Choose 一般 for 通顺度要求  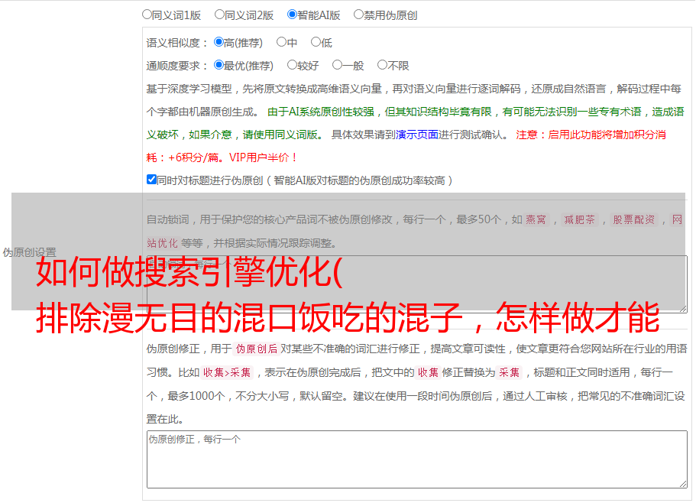(337, 66)
